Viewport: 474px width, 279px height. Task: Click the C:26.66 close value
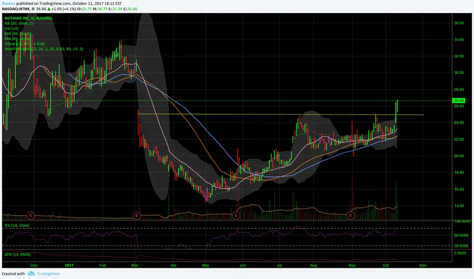pos(130,9)
